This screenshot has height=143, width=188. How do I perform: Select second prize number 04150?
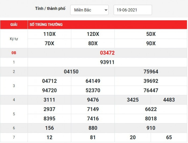71,72
